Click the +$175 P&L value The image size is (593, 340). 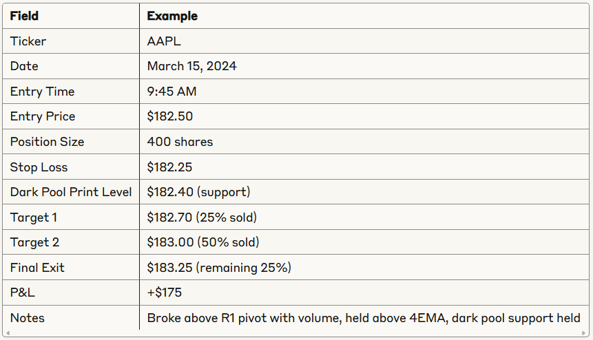165,293
